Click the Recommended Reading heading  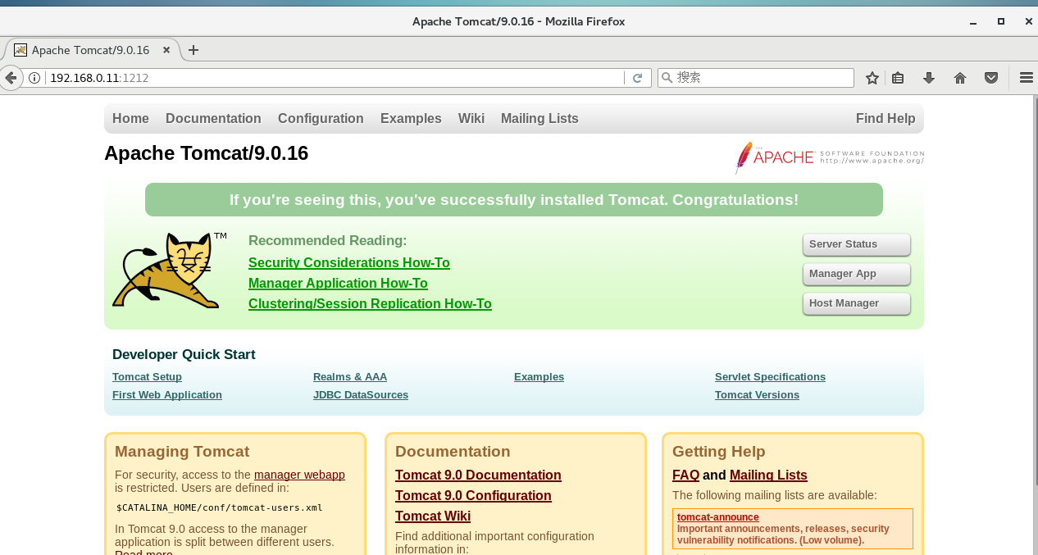click(327, 241)
